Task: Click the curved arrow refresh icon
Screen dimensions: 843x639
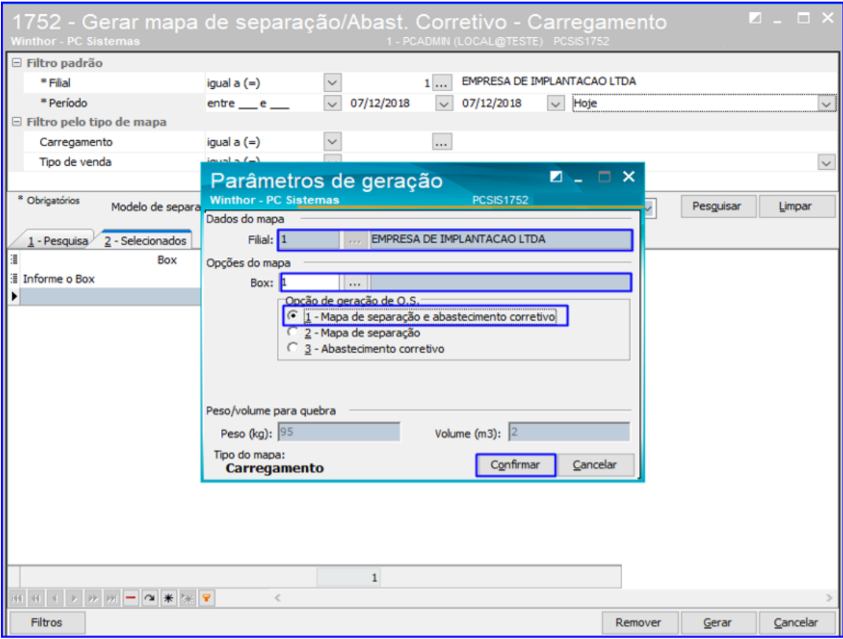Action: (149, 599)
